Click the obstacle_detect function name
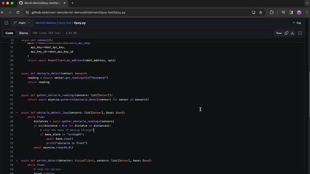310x174 pixels. tap(48, 73)
